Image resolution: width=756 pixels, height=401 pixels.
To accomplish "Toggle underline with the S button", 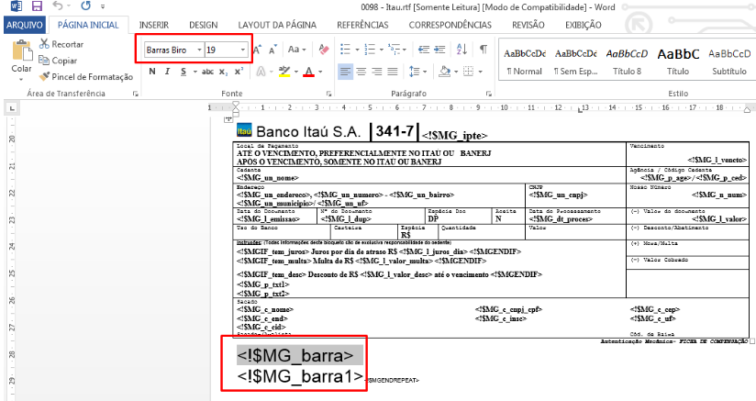I will (183, 72).
